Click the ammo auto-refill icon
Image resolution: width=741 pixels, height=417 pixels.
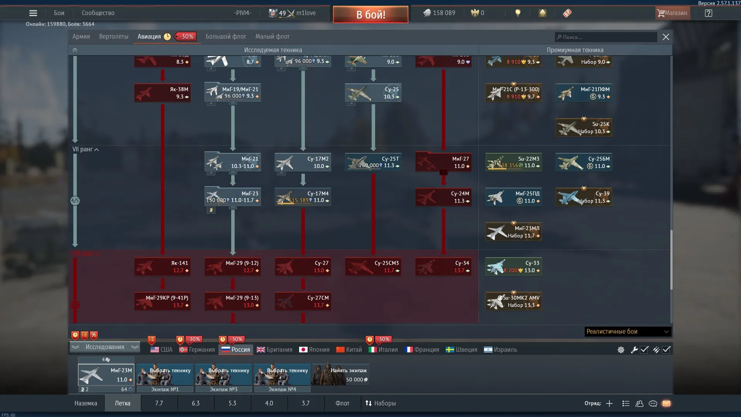coord(656,350)
